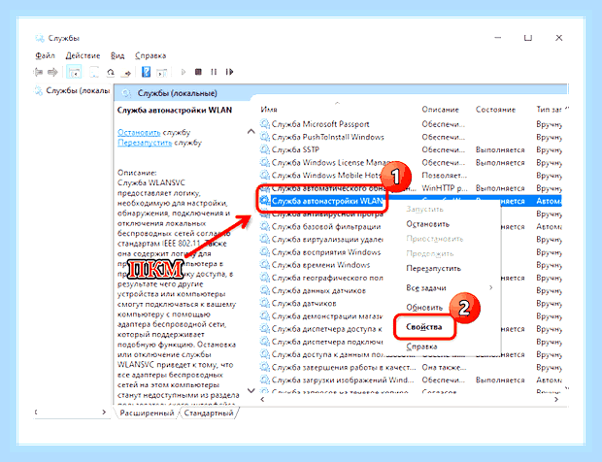Open the Вид menu
This screenshot has height=462, width=602.
point(117,56)
